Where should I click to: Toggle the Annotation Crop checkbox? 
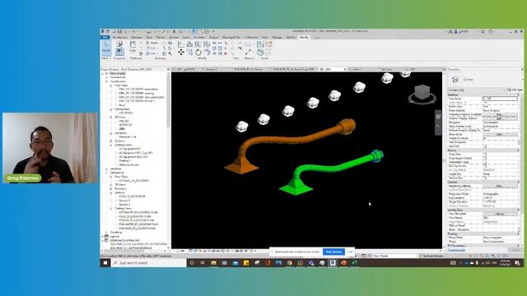pyautogui.click(x=485, y=162)
